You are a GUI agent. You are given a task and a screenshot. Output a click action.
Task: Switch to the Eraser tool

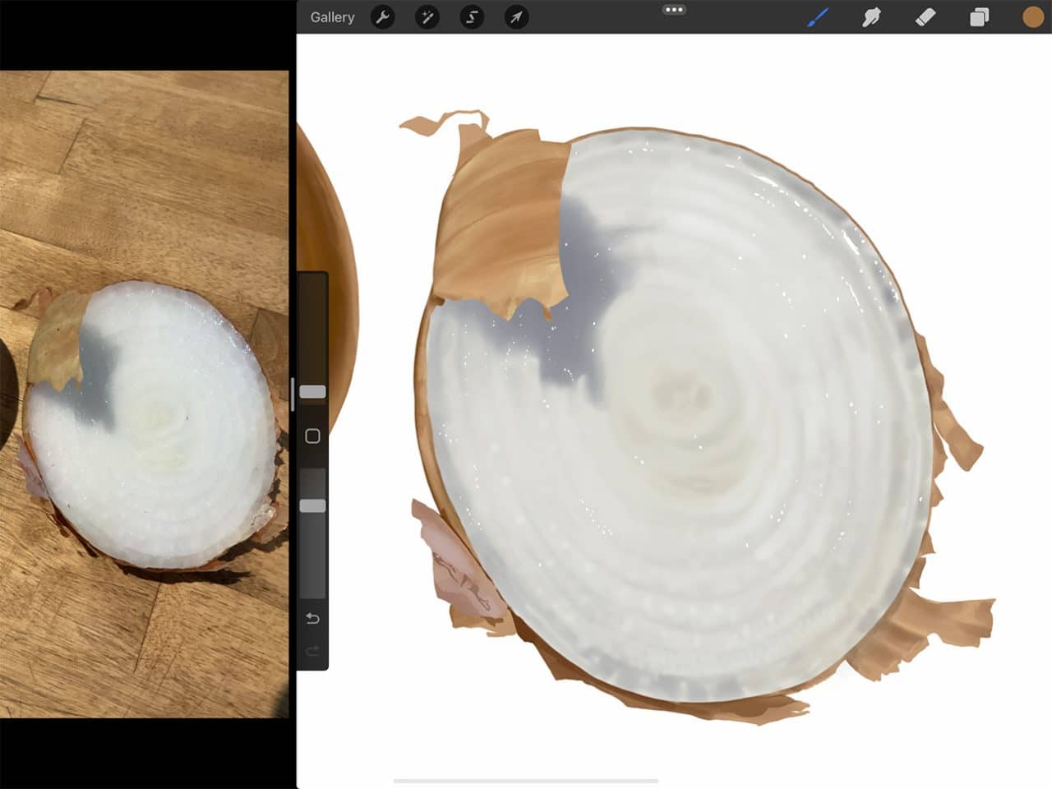point(925,16)
